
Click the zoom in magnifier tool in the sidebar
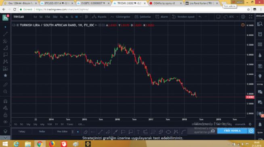pyautogui.click(x=5, y=92)
